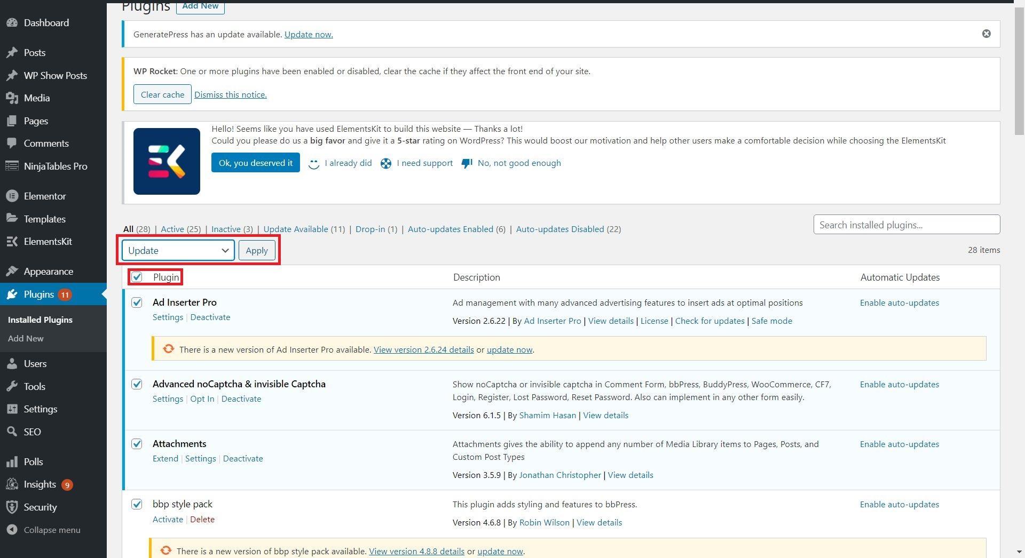Viewport: 1025px width, 558px height.
Task: View Ad Inserter Pro version 2.6.24 details
Action: [x=424, y=349]
